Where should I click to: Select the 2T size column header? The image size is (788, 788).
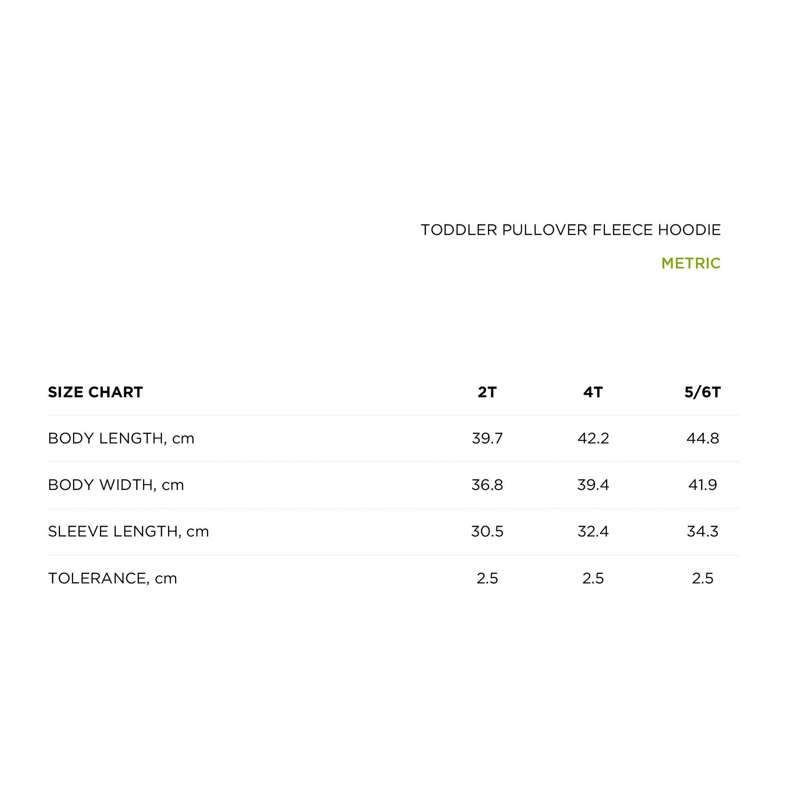pos(487,392)
